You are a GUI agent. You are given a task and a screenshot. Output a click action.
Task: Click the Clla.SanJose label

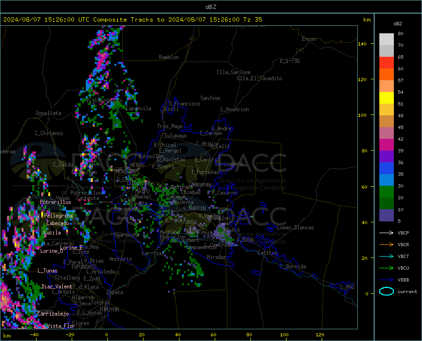[234, 72]
